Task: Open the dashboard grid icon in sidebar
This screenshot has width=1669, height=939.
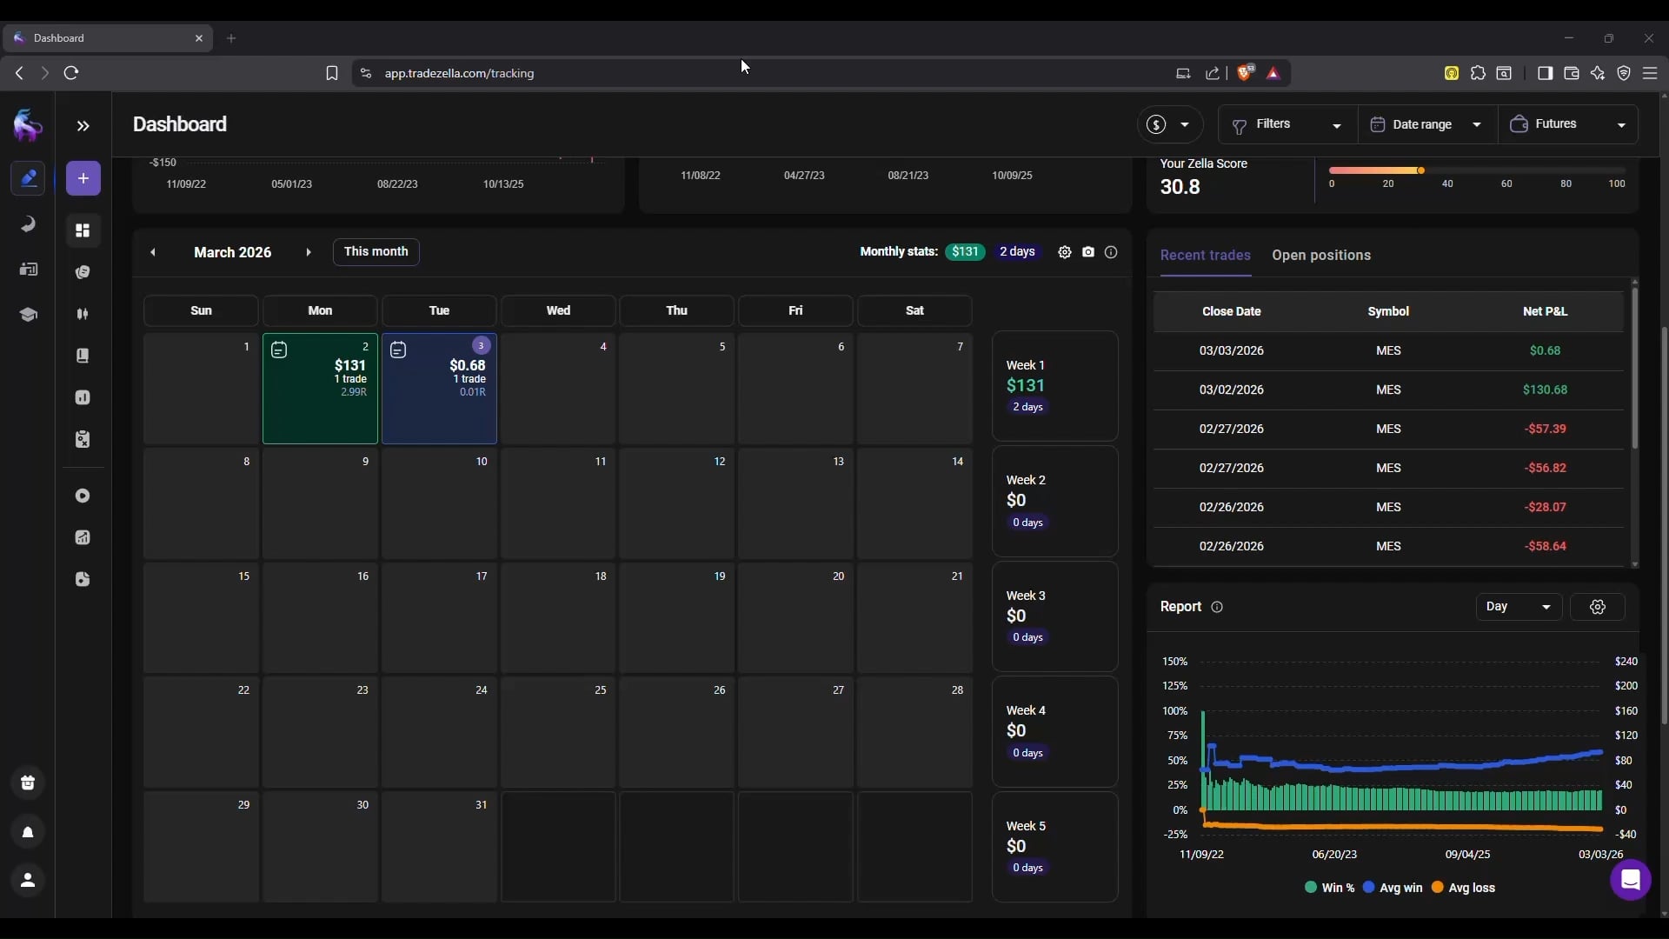Action: (x=83, y=230)
